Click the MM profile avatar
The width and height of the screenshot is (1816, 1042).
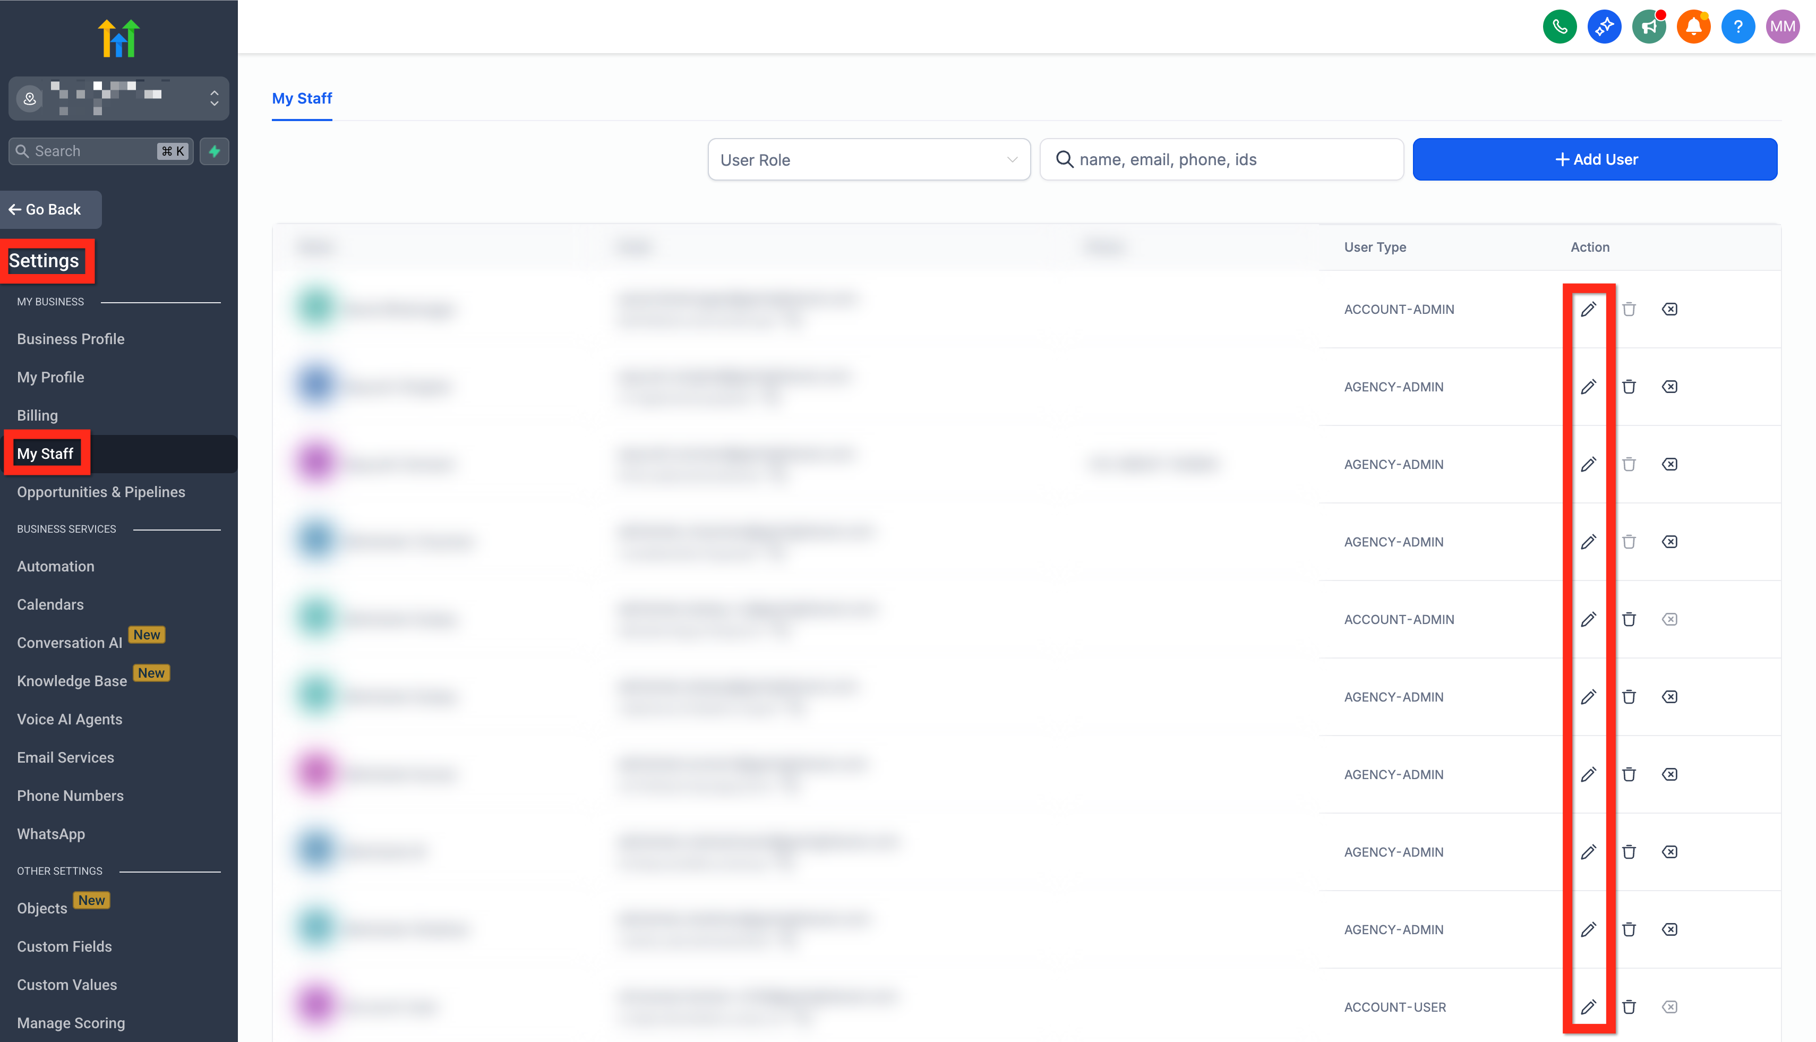[1781, 27]
